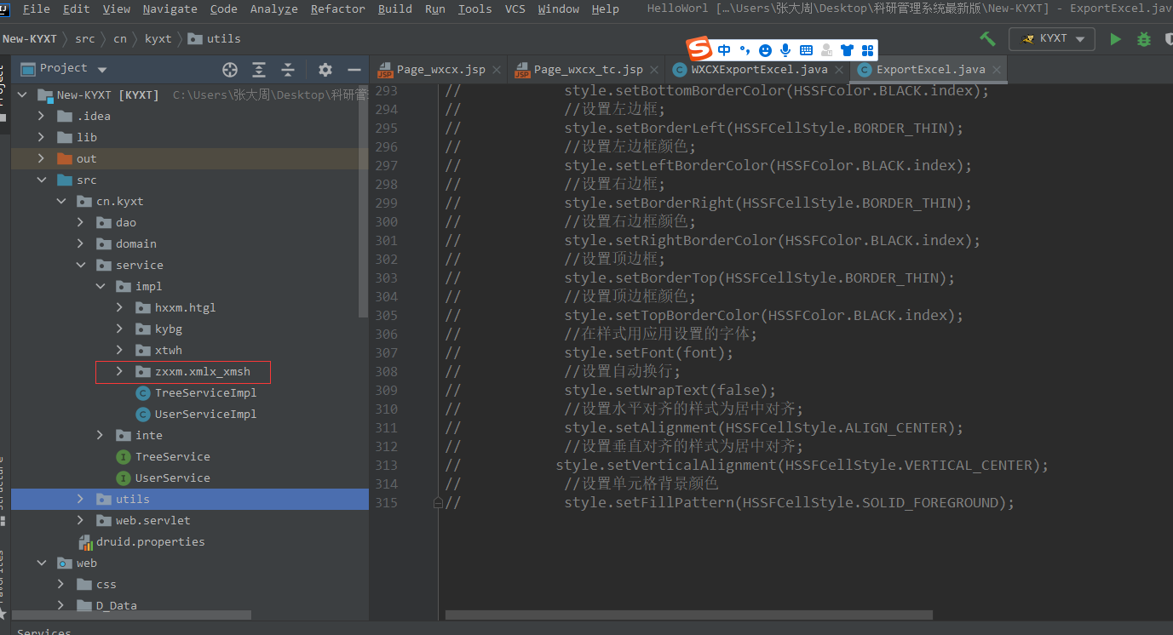Click the Build project hammer icon

[988, 38]
